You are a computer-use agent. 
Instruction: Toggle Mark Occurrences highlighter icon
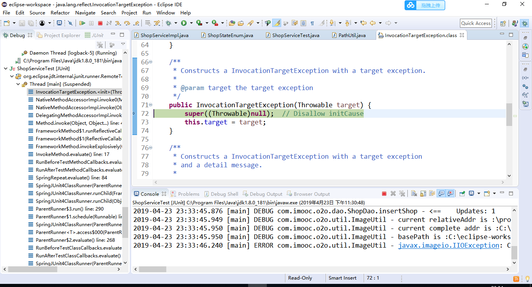pos(277,23)
